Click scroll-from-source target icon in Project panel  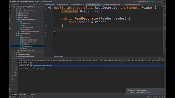point(34,5)
